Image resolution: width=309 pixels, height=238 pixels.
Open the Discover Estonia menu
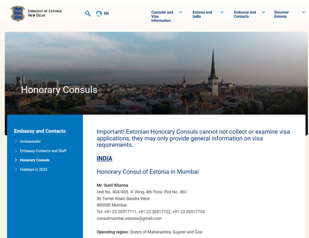pos(281,15)
